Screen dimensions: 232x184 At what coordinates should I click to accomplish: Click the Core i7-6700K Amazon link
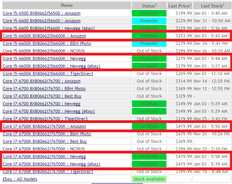(x=44, y=126)
